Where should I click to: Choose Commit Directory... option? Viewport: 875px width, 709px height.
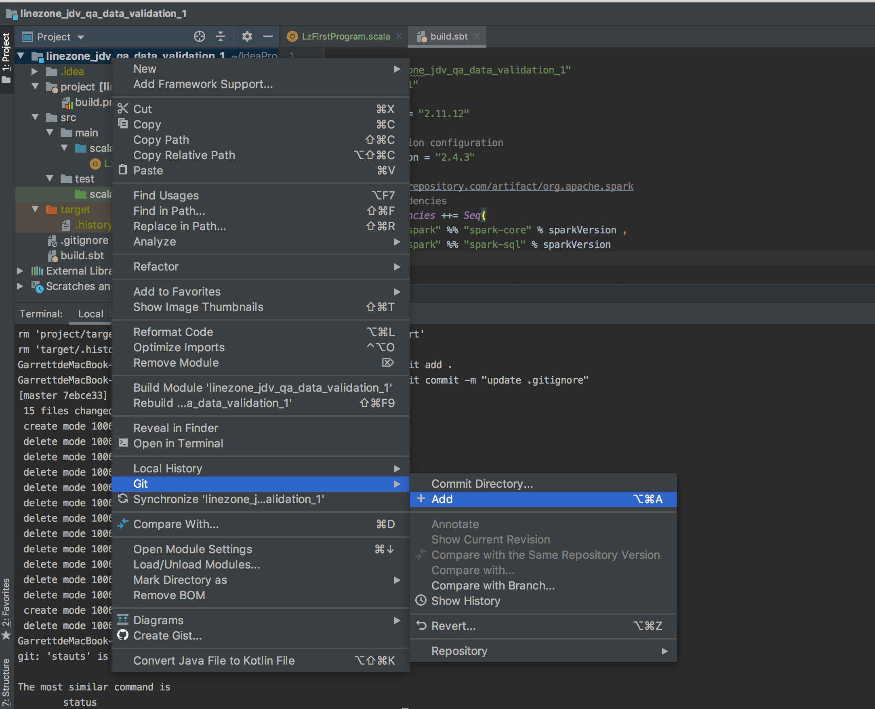coord(482,484)
